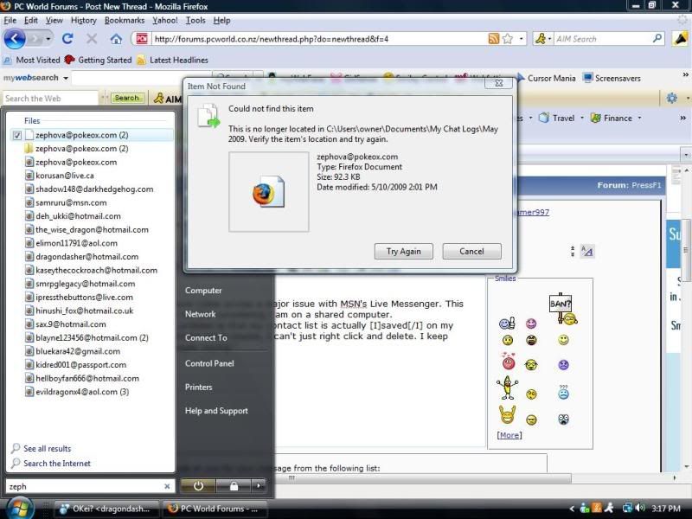Insert the BAN? sign smiley

click(x=561, y=304)
